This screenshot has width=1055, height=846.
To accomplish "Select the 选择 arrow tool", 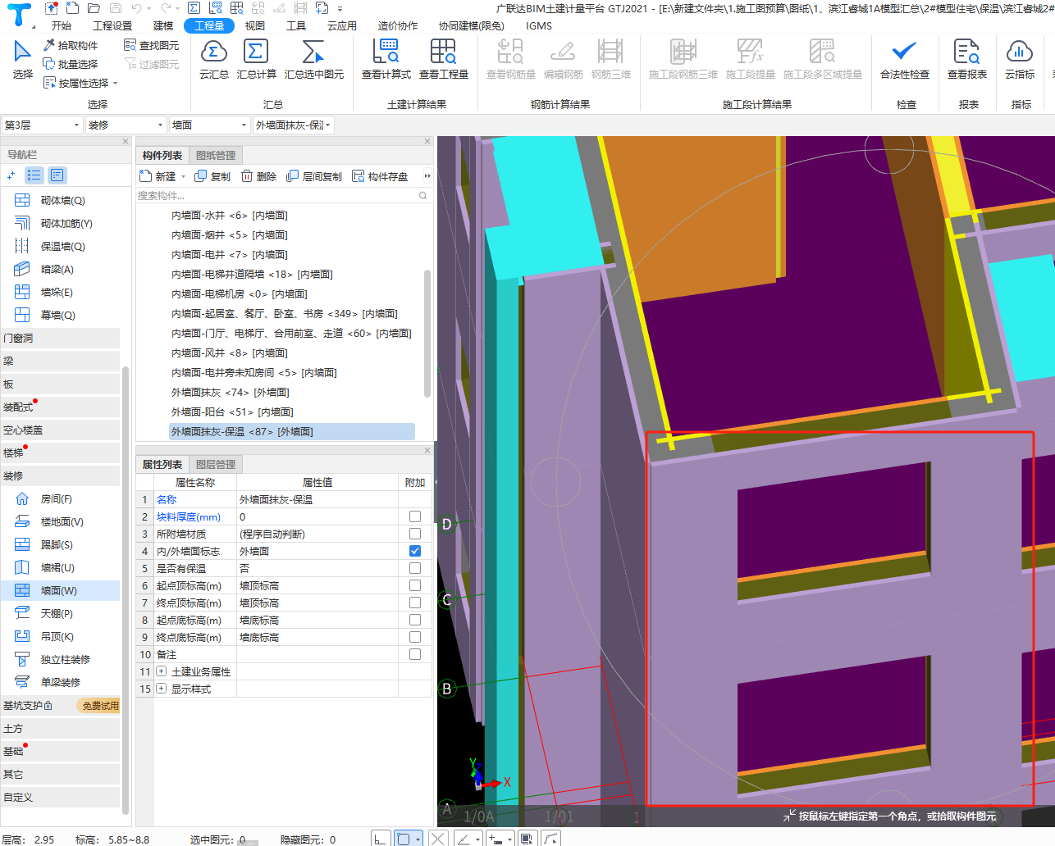I will click(x=22, y=59).
